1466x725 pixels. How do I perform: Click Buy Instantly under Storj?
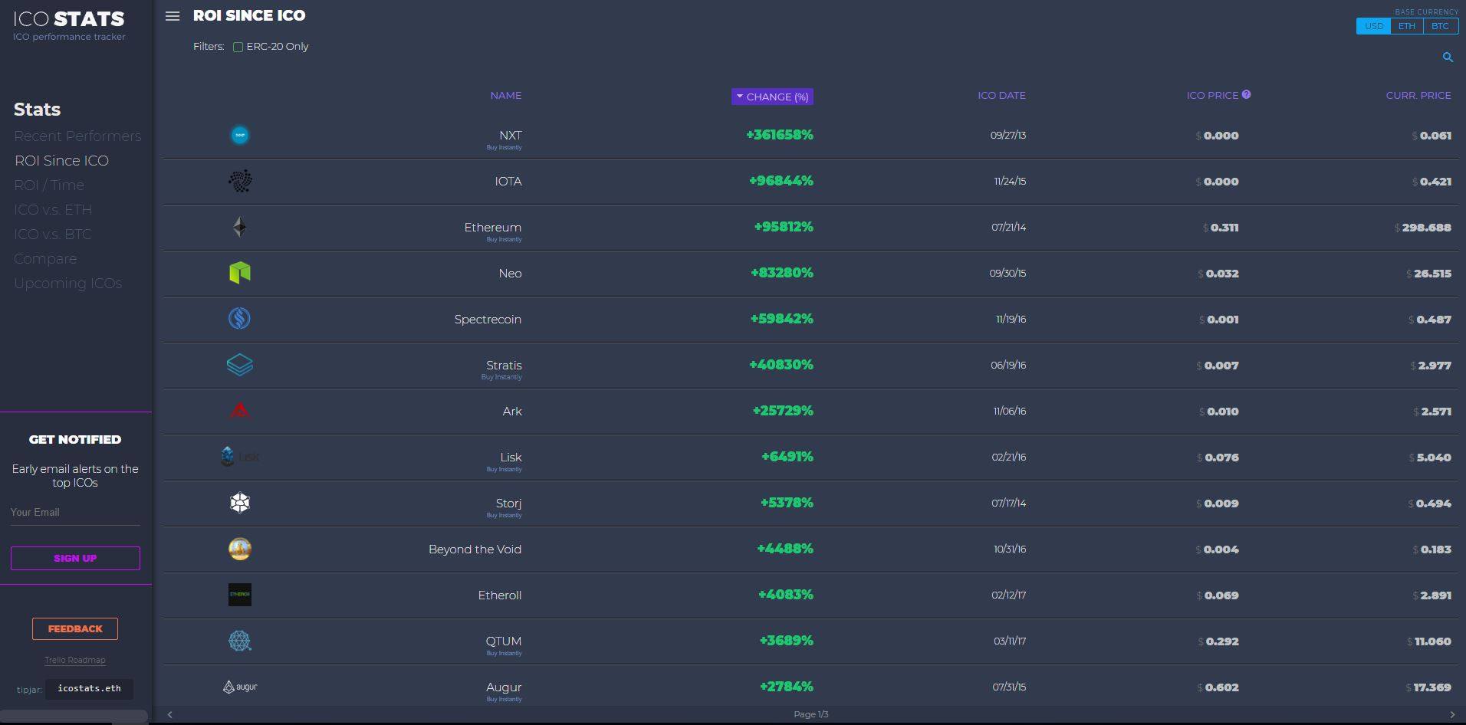504,515
